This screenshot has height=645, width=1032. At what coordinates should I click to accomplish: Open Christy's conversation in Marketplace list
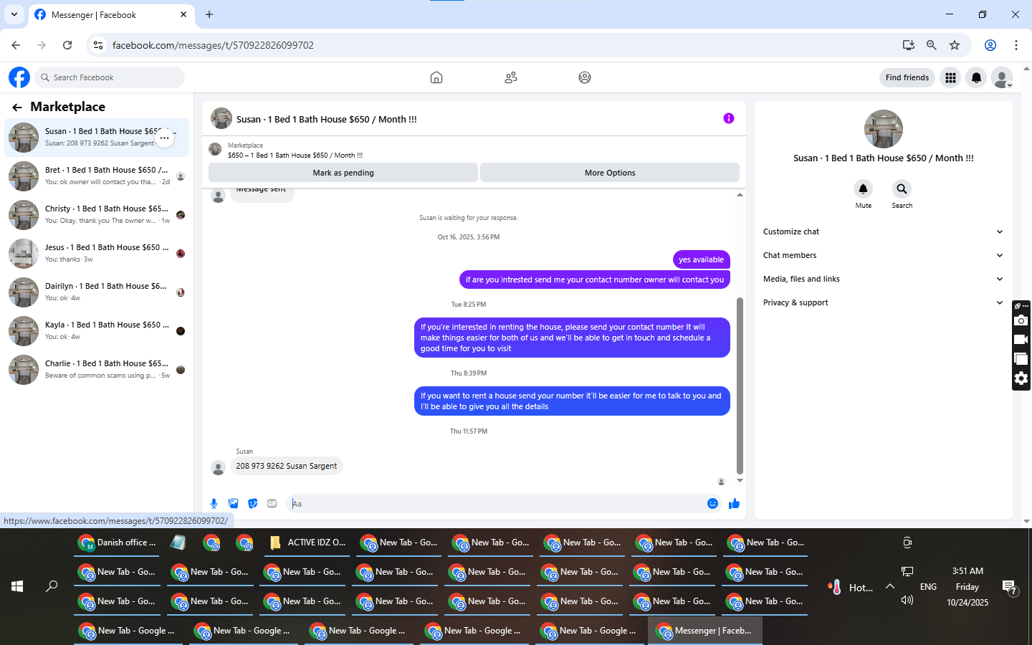(97, 215)
